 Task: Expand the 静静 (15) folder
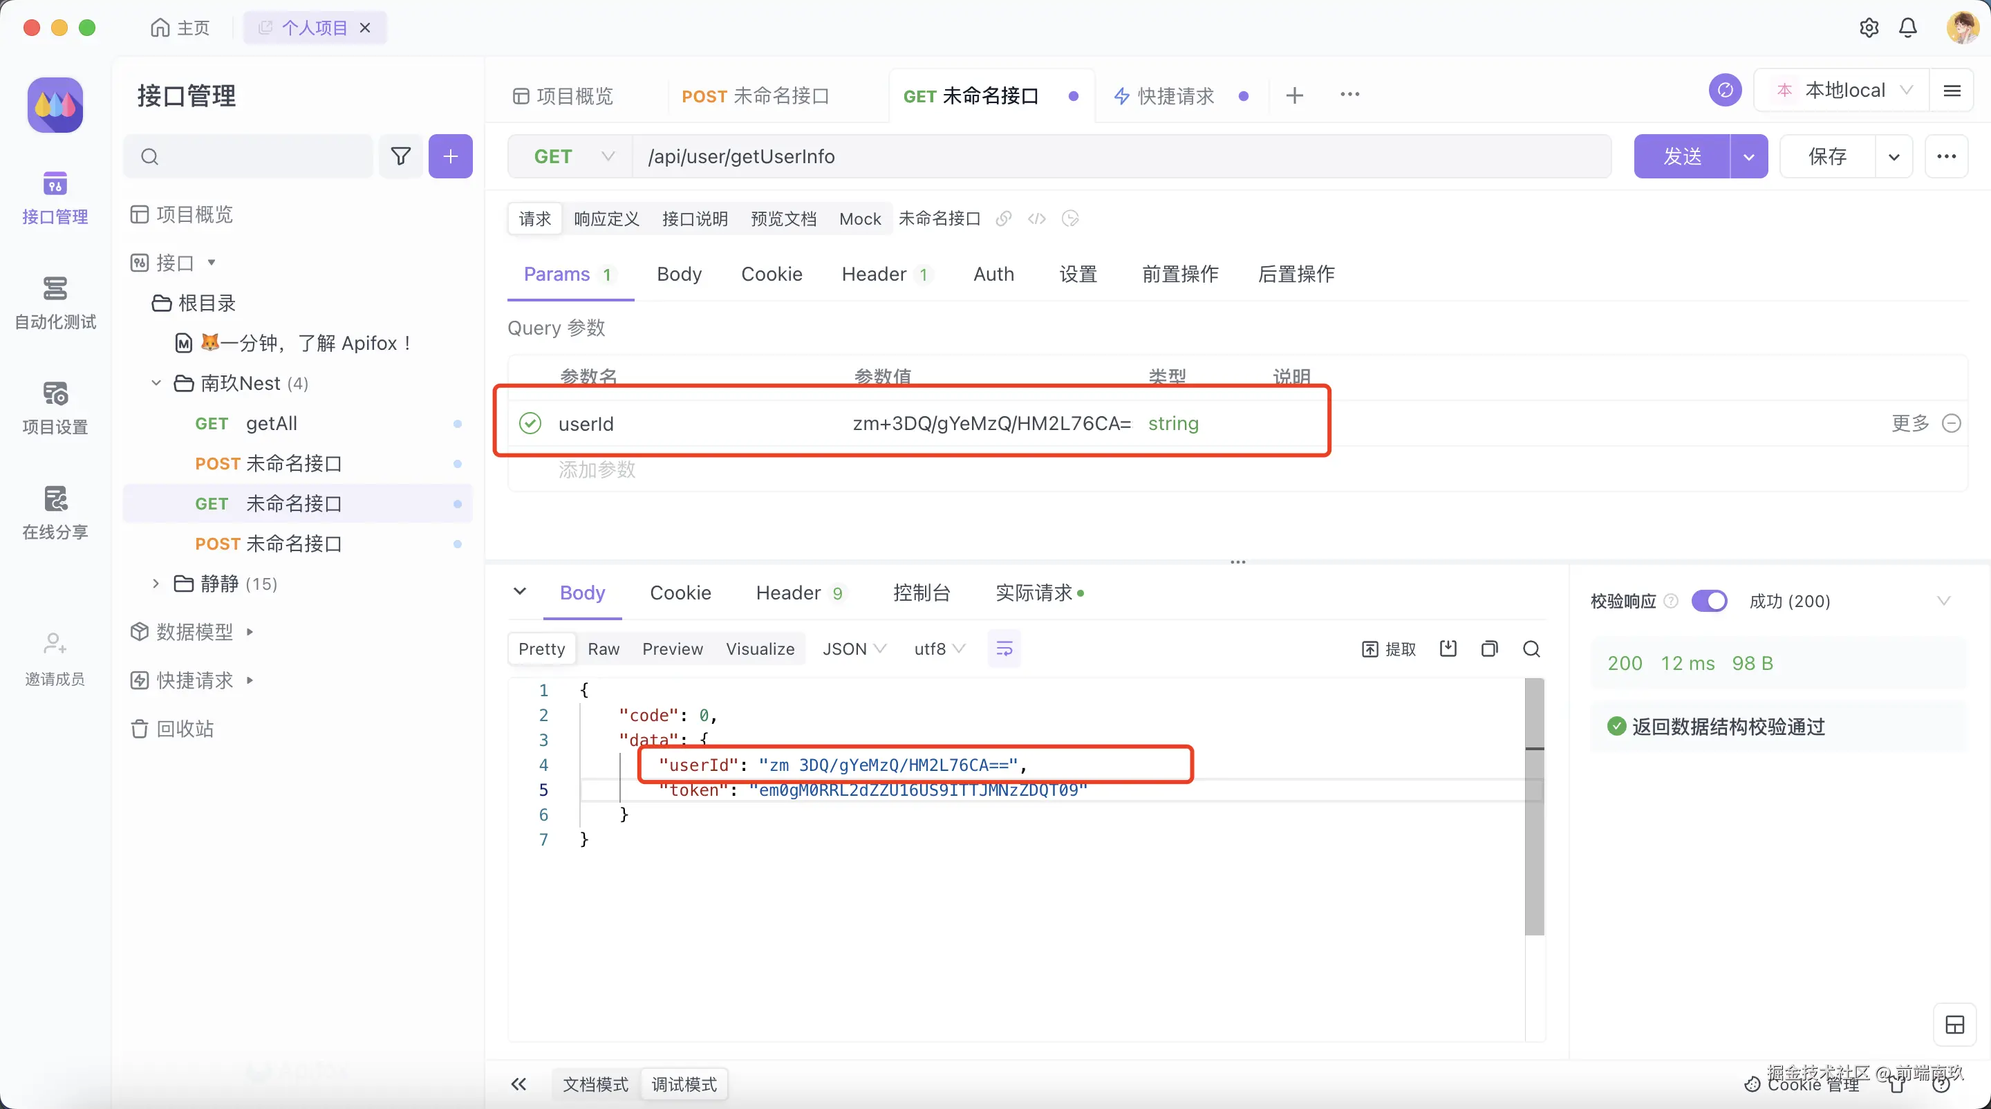pyautogui.click(x=155, y=584)
